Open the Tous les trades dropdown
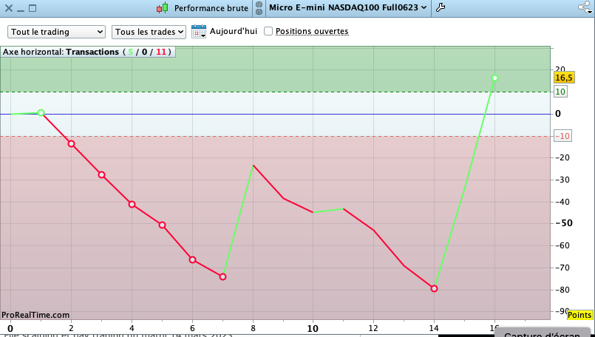Screen dimensions: 595x337 pyautogui.click(x=149, y=32)
